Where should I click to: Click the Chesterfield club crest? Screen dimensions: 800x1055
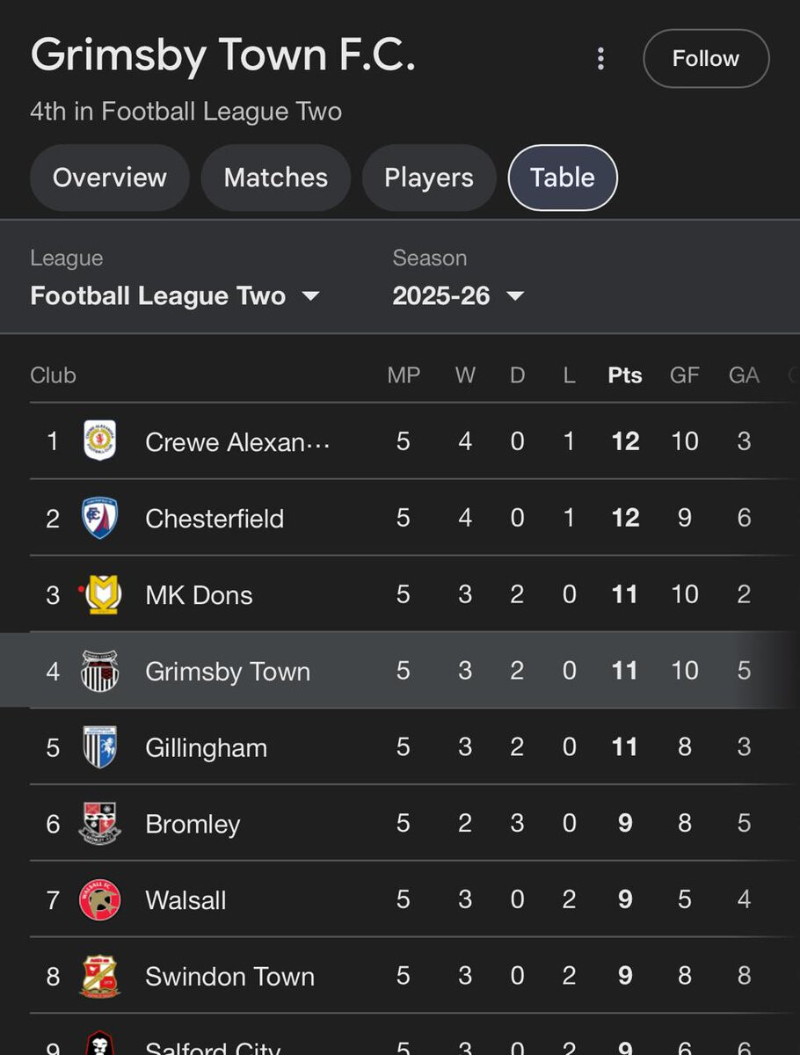tap(100, 518)
